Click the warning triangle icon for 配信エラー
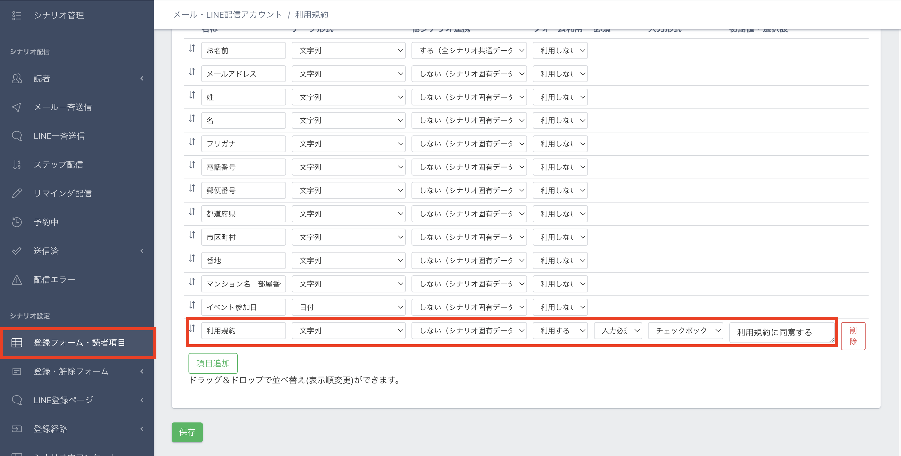 [x=17, y=280]
